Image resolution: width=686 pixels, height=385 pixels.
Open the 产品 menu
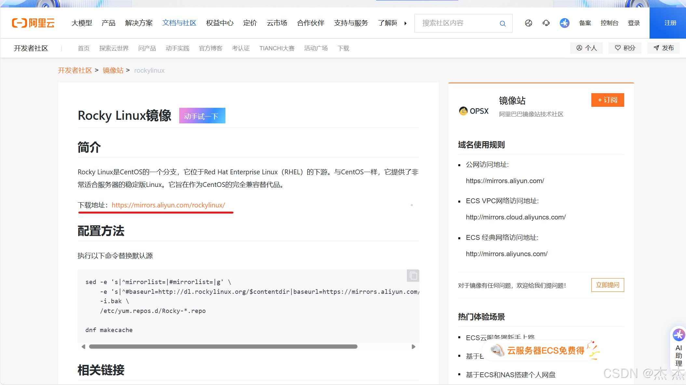(x=108, y=23)
